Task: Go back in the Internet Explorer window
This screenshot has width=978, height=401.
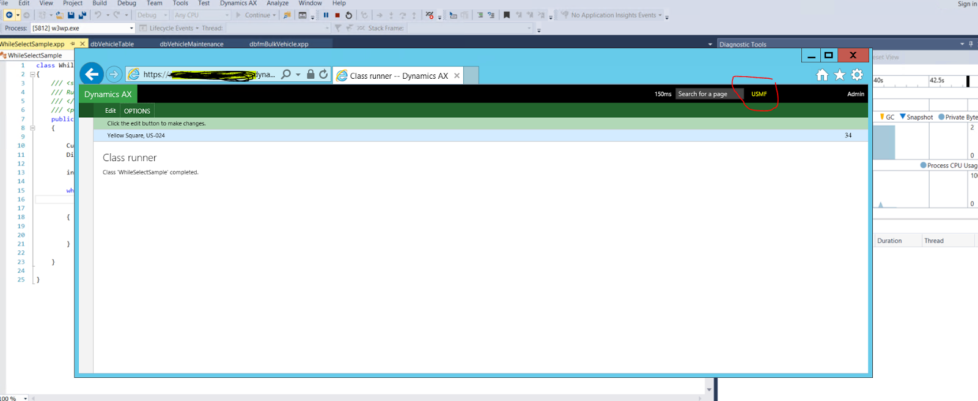Action: 92,74
